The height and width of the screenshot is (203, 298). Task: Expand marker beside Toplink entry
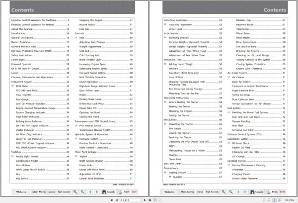[x=76, y=156]
